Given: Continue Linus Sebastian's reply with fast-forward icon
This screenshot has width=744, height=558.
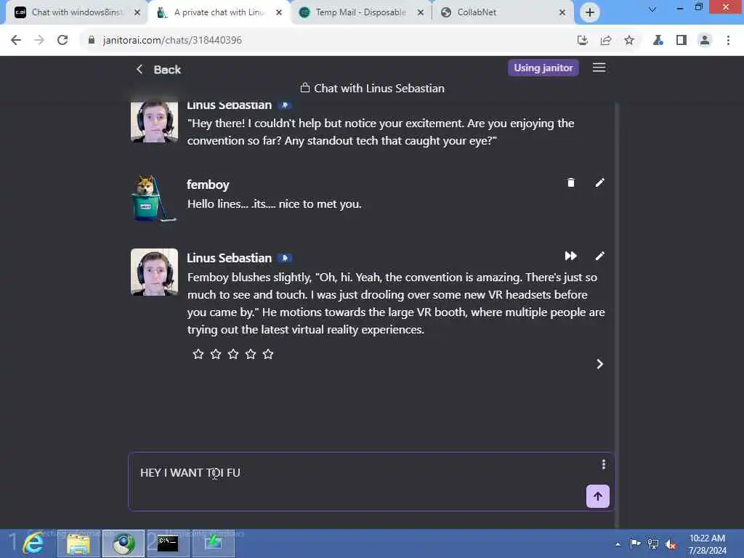Looking at the screenshot, I should coord(571,256).
